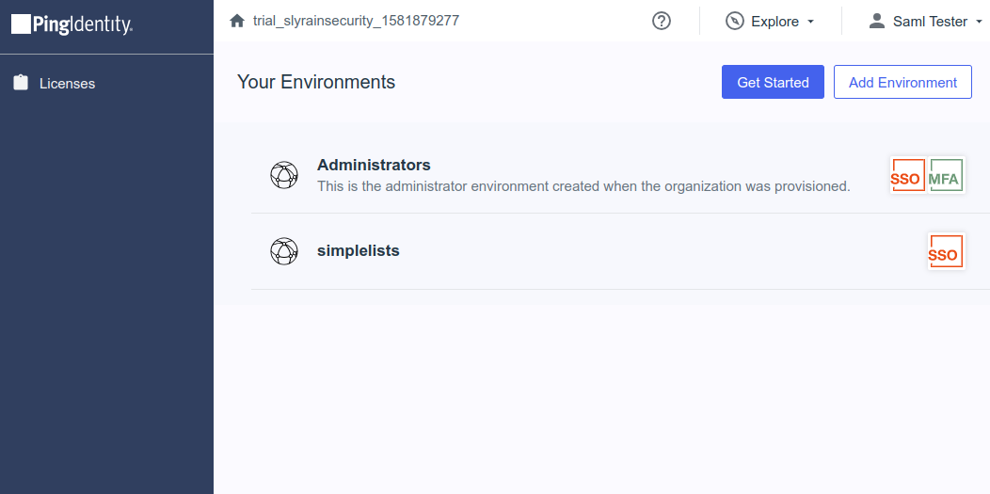Click the user profile avatar icon
Image resolution: width=990 pixels, height=494 pixels.
[x=876, y=21]
